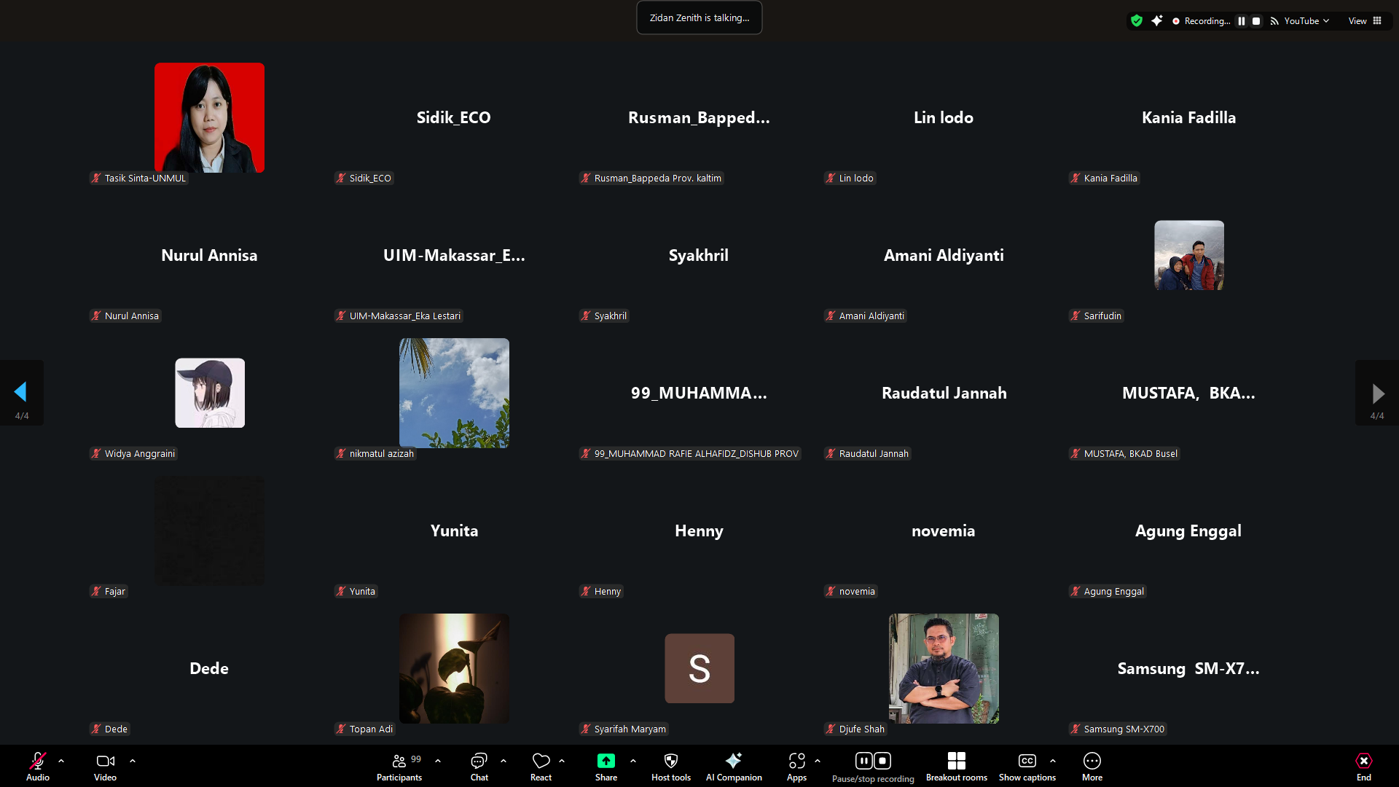Click the Share screen icon
This screenshot has height=787, width=1399.
[606, 761]
